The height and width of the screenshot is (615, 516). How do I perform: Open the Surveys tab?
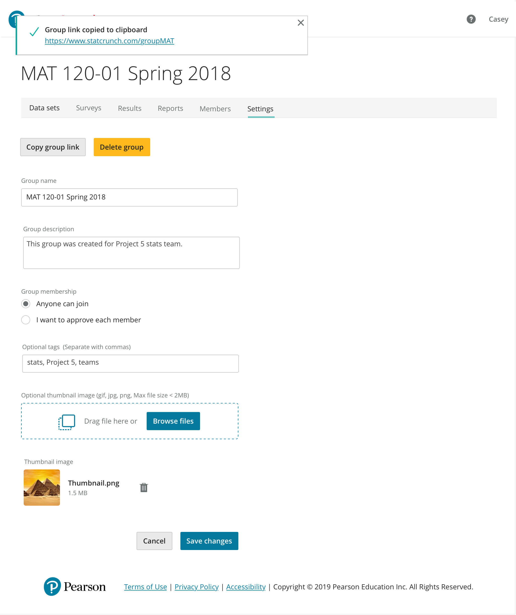88,108
